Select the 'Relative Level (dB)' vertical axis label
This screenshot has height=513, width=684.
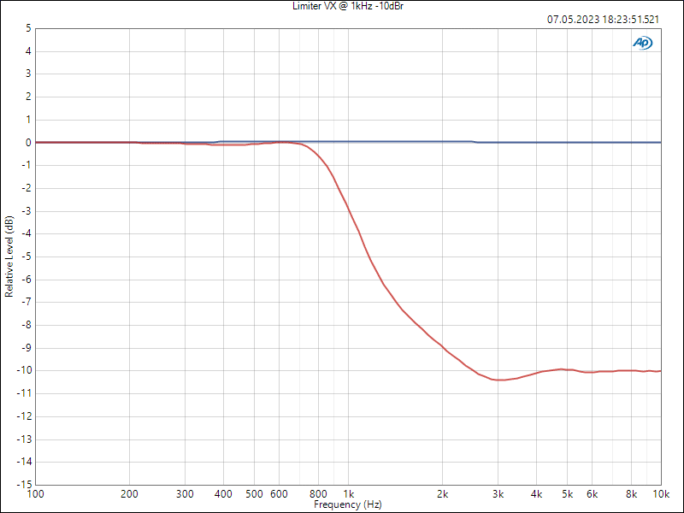(9, 256)
